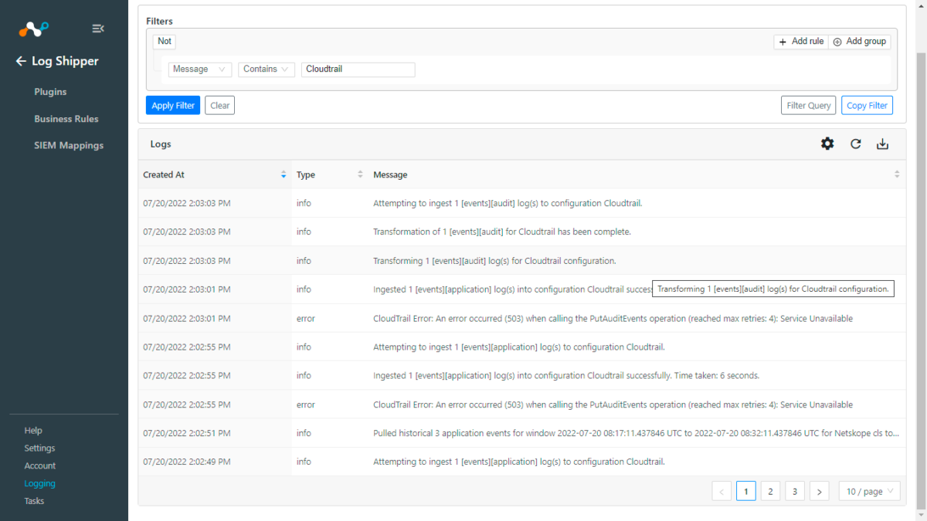Sort logs by Created At column
Viewport: 927px width, 521px height.
[x=283, y=174]
